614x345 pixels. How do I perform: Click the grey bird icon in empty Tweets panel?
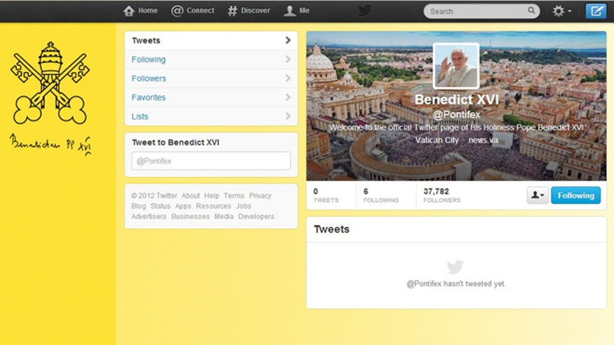point(455,267)
